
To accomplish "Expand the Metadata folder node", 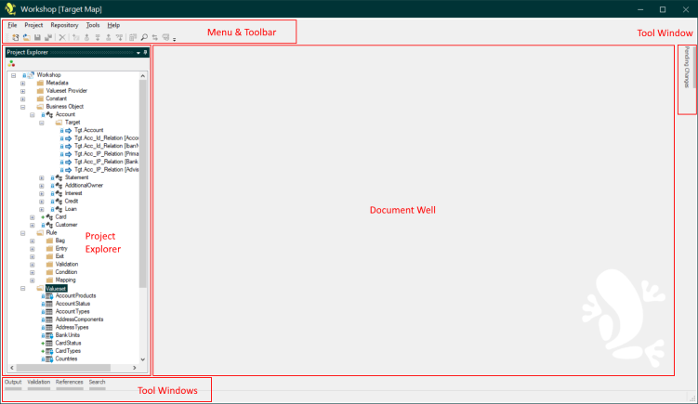I will [22, 83].
